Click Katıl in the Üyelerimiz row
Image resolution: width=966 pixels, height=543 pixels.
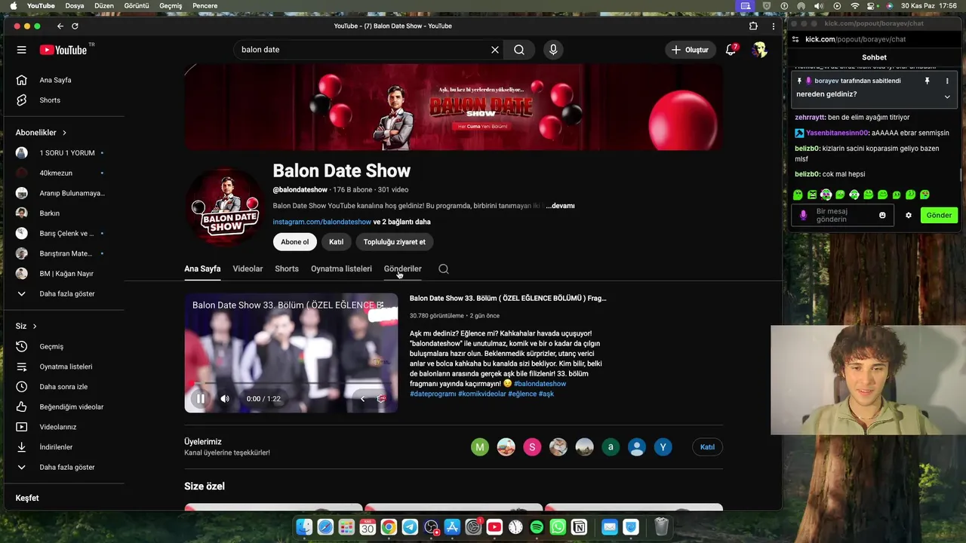point(707,447)
